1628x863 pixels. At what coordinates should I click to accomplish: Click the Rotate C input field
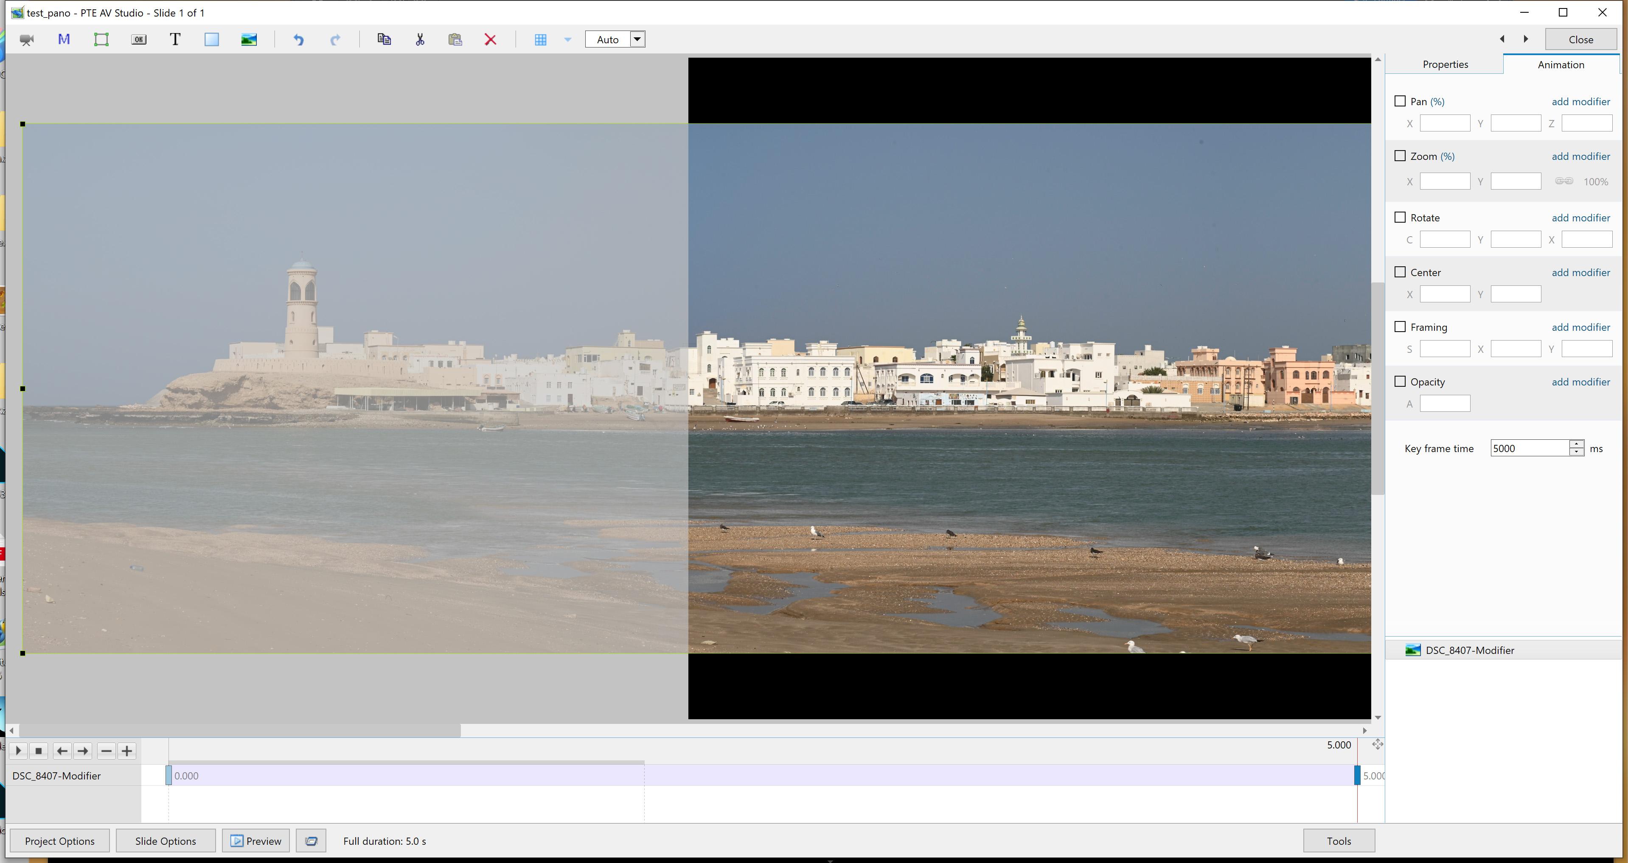point(1445,240)
